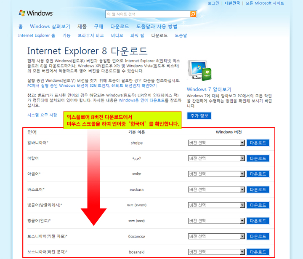
Task: Open 비디오 sub-navigation item
Action: [x=117, y=35]
